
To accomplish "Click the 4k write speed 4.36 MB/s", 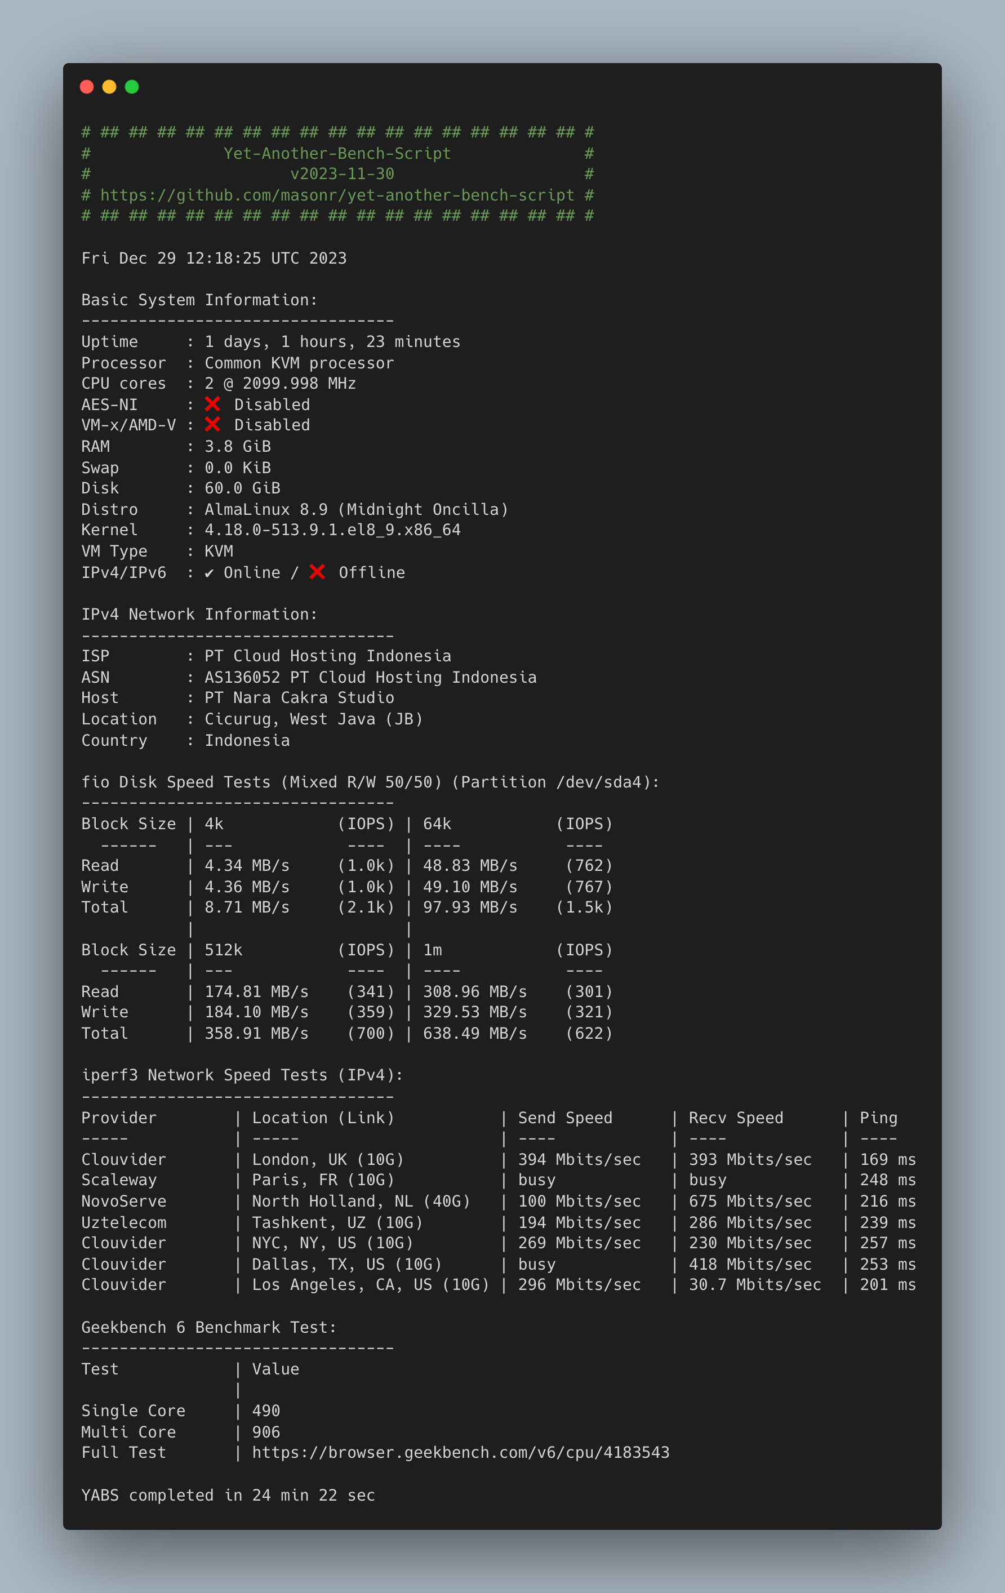I will [247, 887].
